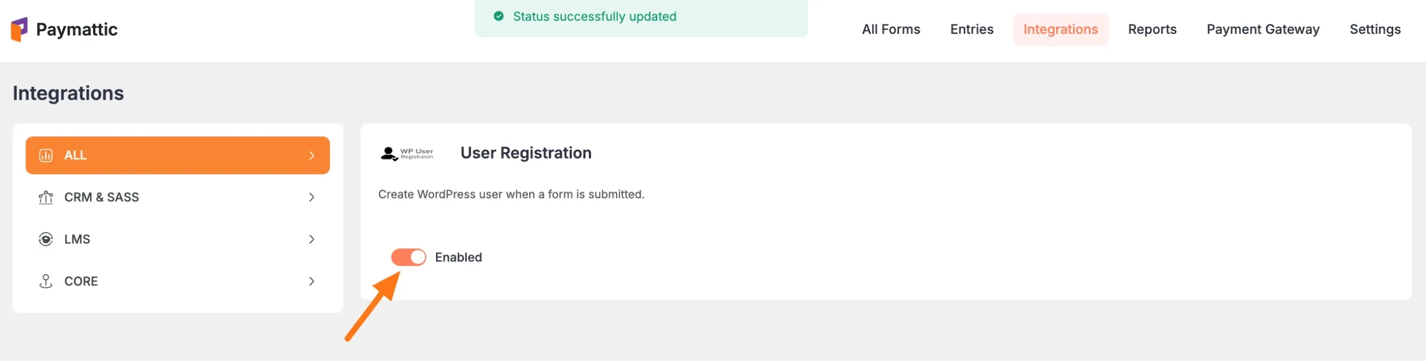Click the green success checkmark icon

point(497,16)
